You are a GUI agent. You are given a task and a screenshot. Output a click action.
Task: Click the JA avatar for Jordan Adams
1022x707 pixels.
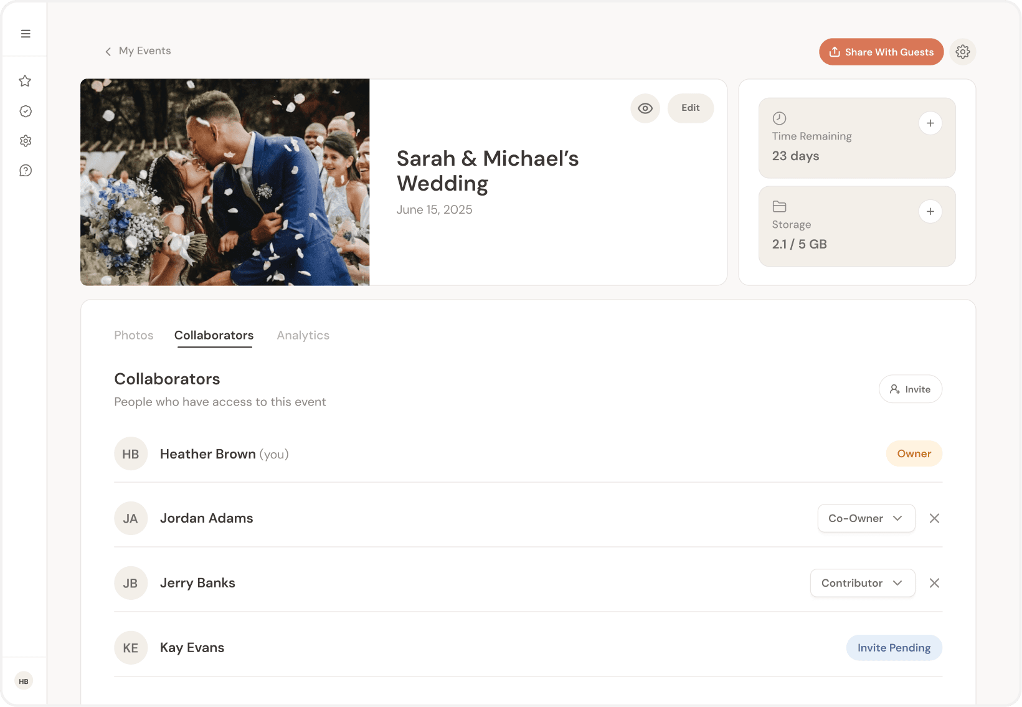click(131, 518)
